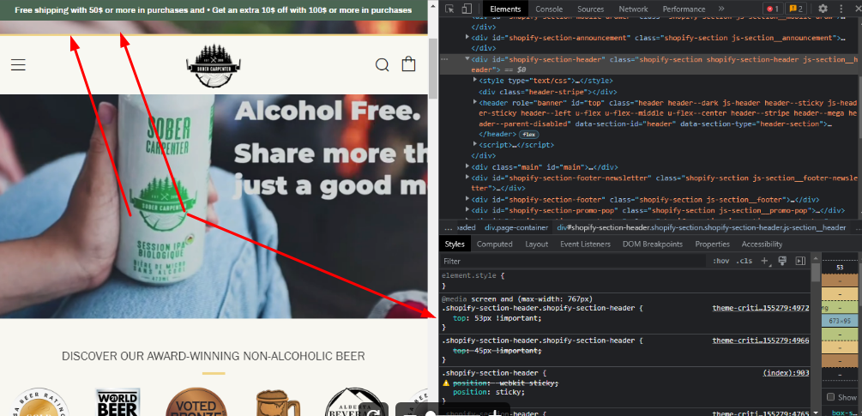The height and width of the screenshot is (416, 862).
Task: Click the 673×95 content box in box model
Action: click(840, 321)
